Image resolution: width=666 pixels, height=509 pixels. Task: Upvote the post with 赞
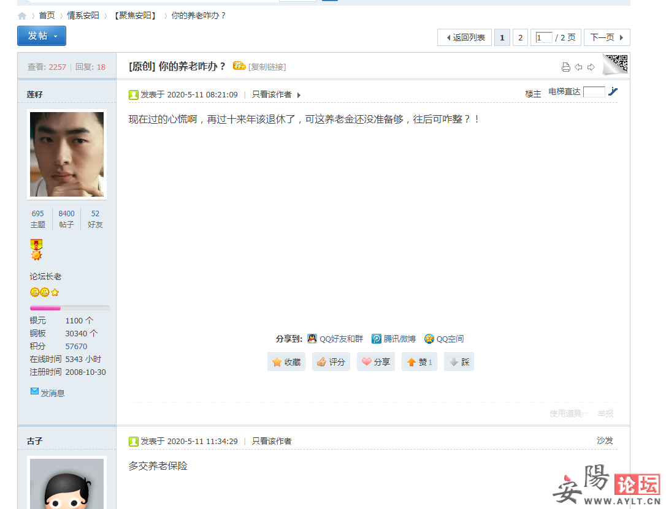(419, 362)
